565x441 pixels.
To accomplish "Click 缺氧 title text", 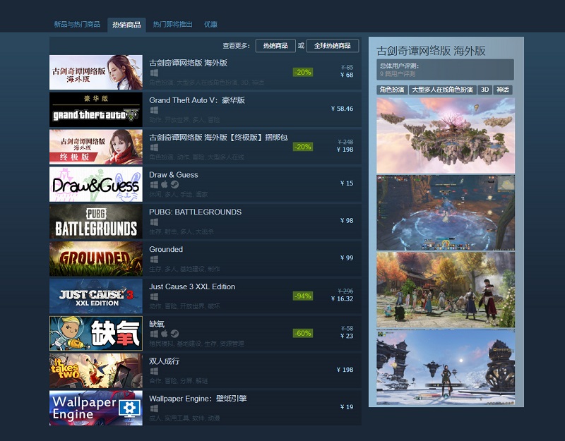I will (157, 324).
